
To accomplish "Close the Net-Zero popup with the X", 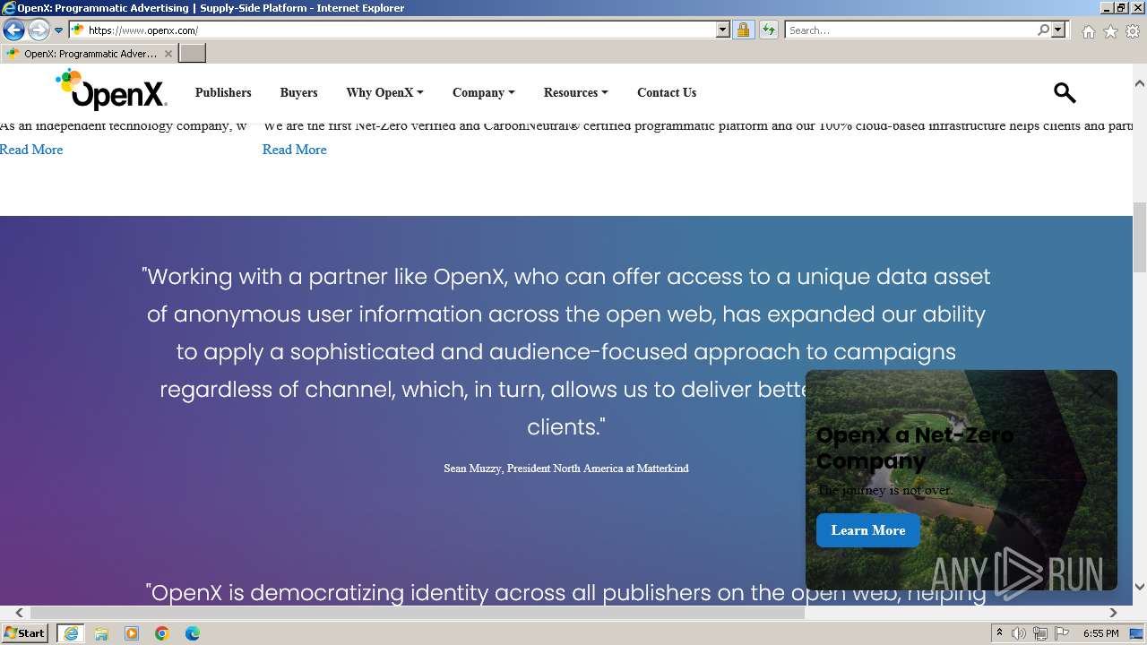I will coord(1096,391).
